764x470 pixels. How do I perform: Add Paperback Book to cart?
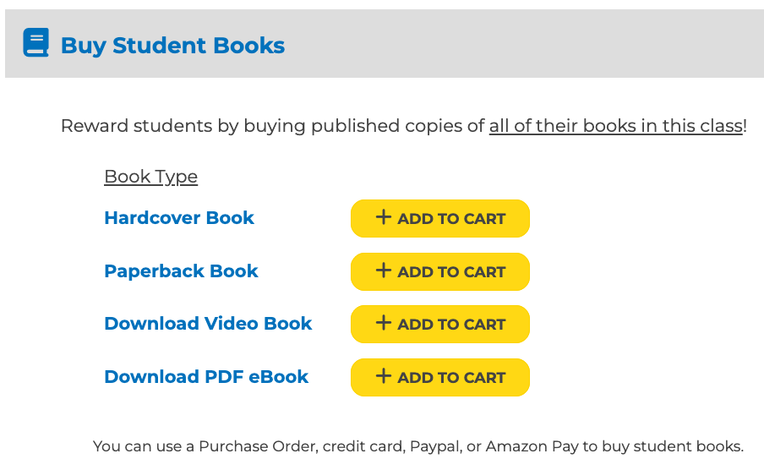(x=440, y=271)
